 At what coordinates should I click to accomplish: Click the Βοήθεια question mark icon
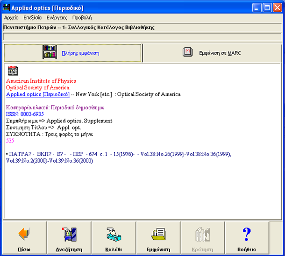point(247,234)
